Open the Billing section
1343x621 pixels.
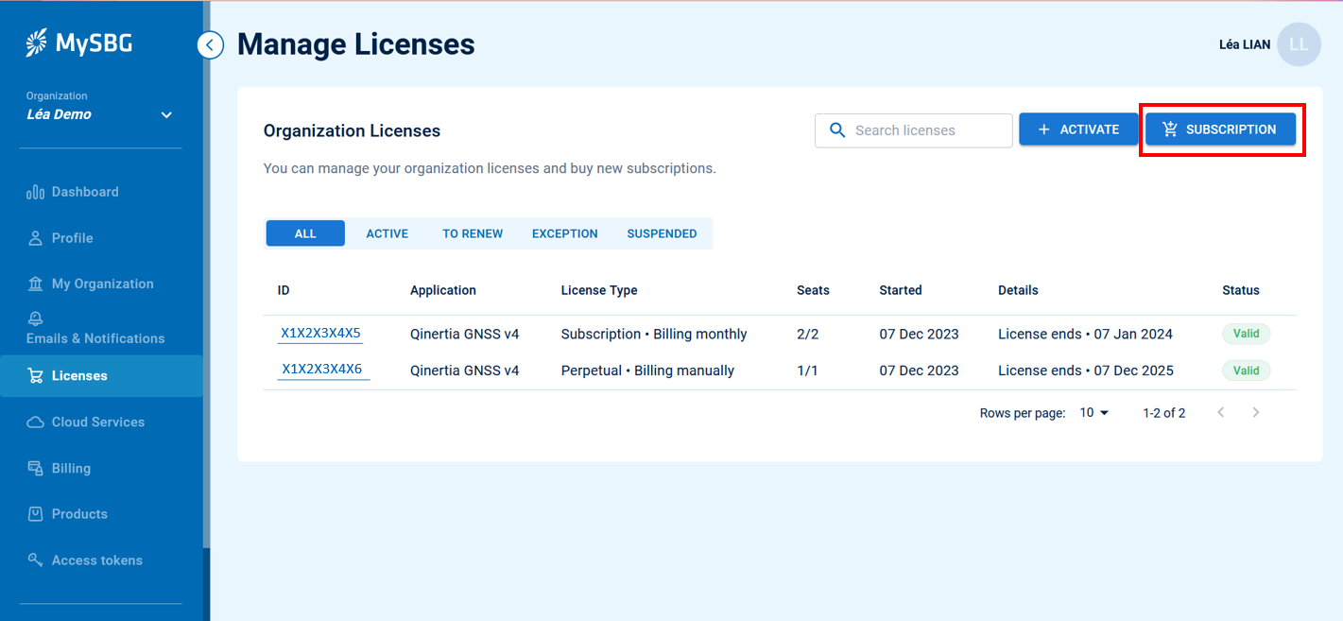71,468
